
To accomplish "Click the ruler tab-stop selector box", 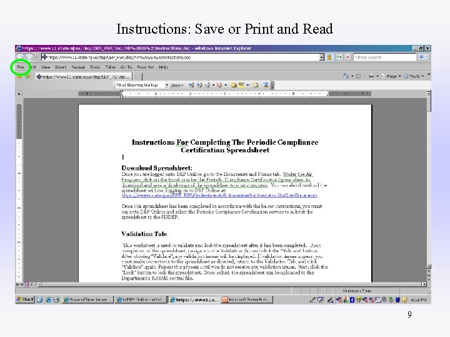I will coord(19,94).
